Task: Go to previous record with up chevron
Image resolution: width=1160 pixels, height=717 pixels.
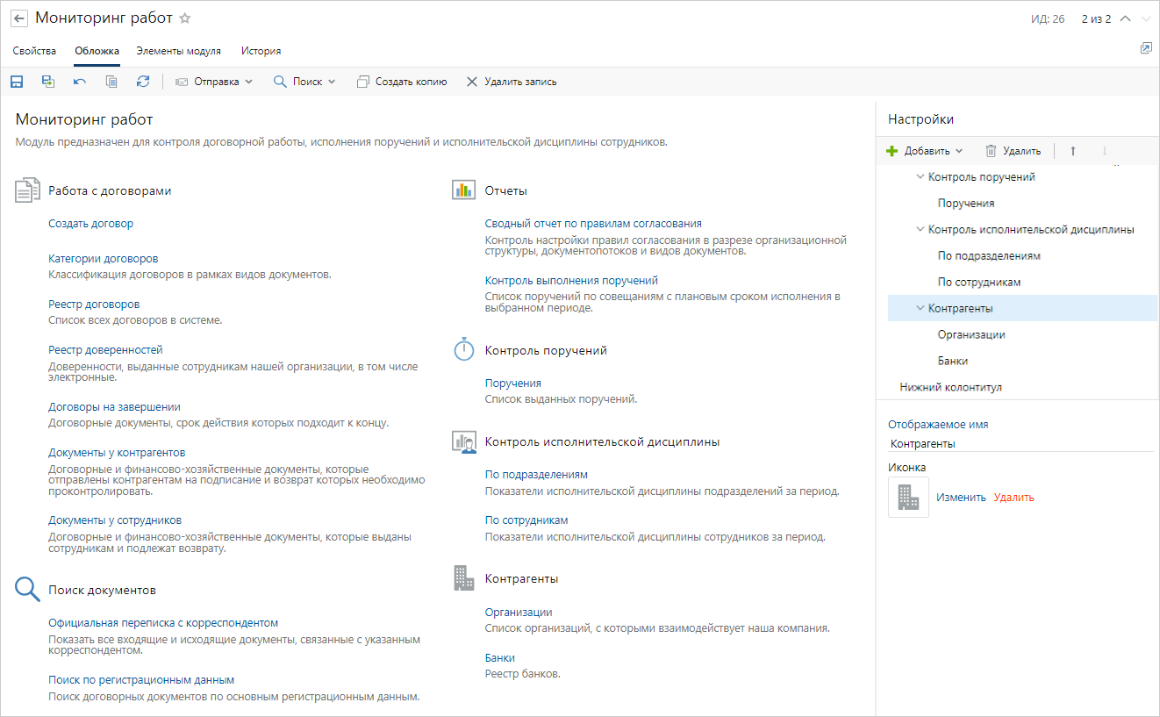Action: [1126, 18]
